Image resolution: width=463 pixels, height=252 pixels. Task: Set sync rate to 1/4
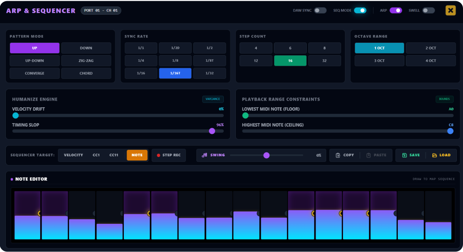click(141, 61)
